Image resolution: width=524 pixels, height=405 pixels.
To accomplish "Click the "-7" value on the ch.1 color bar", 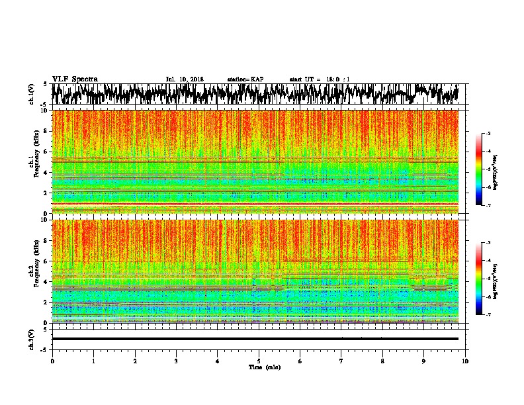I will click(488, 205).
